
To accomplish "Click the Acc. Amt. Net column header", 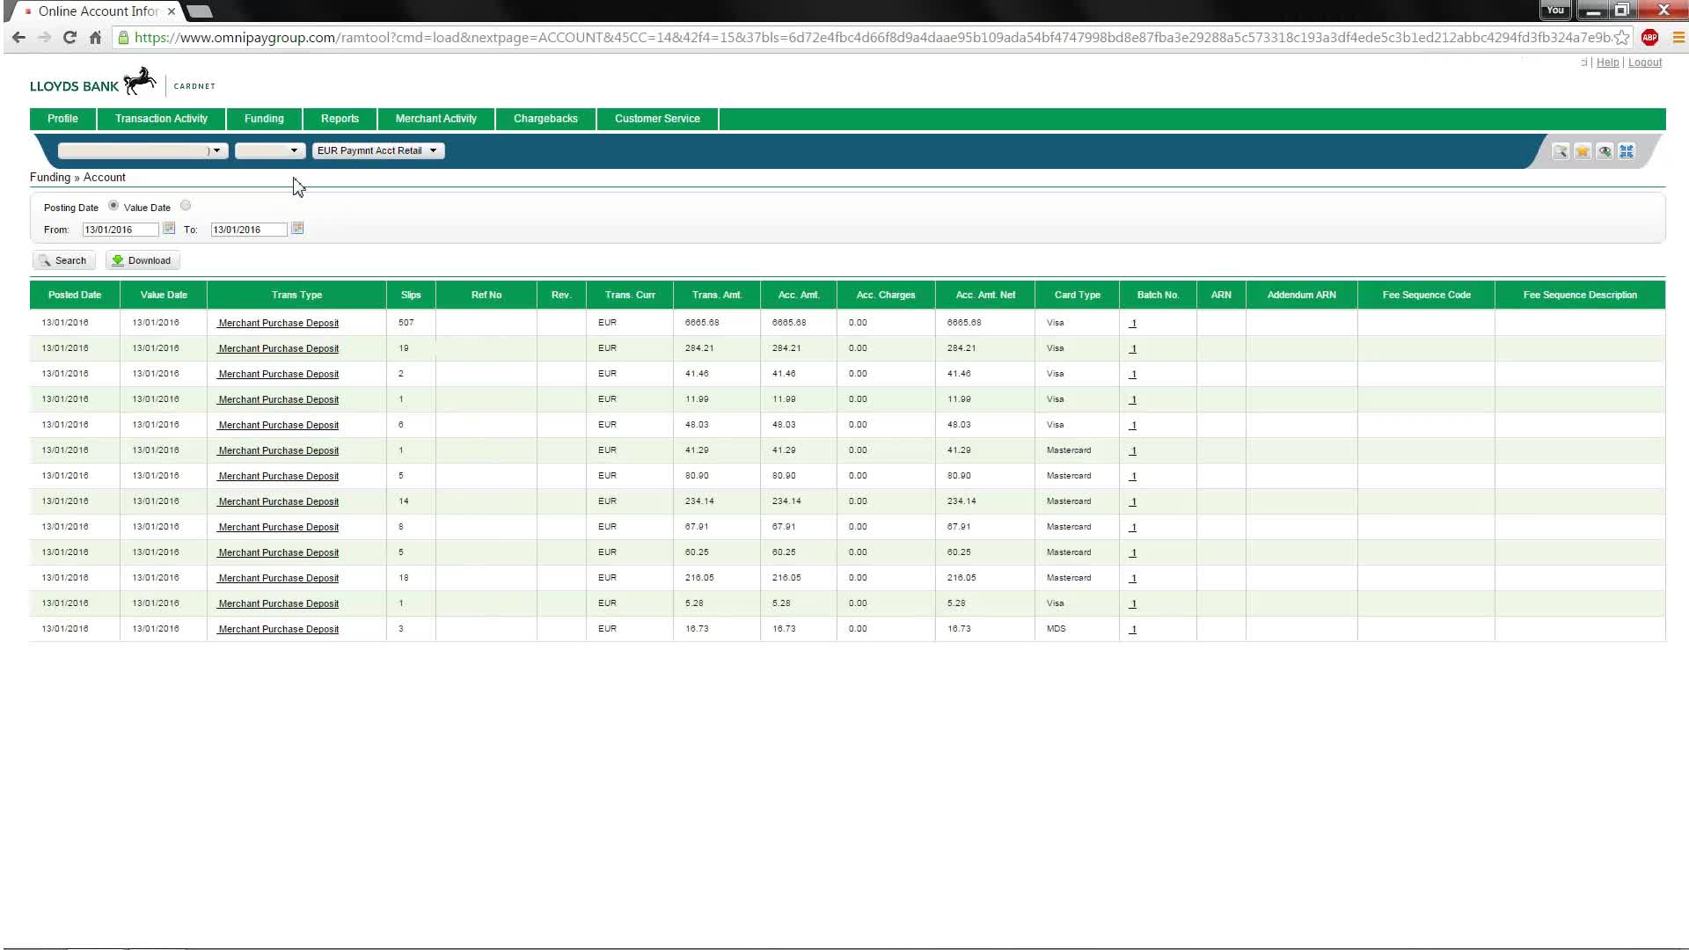I will [985, 295].
